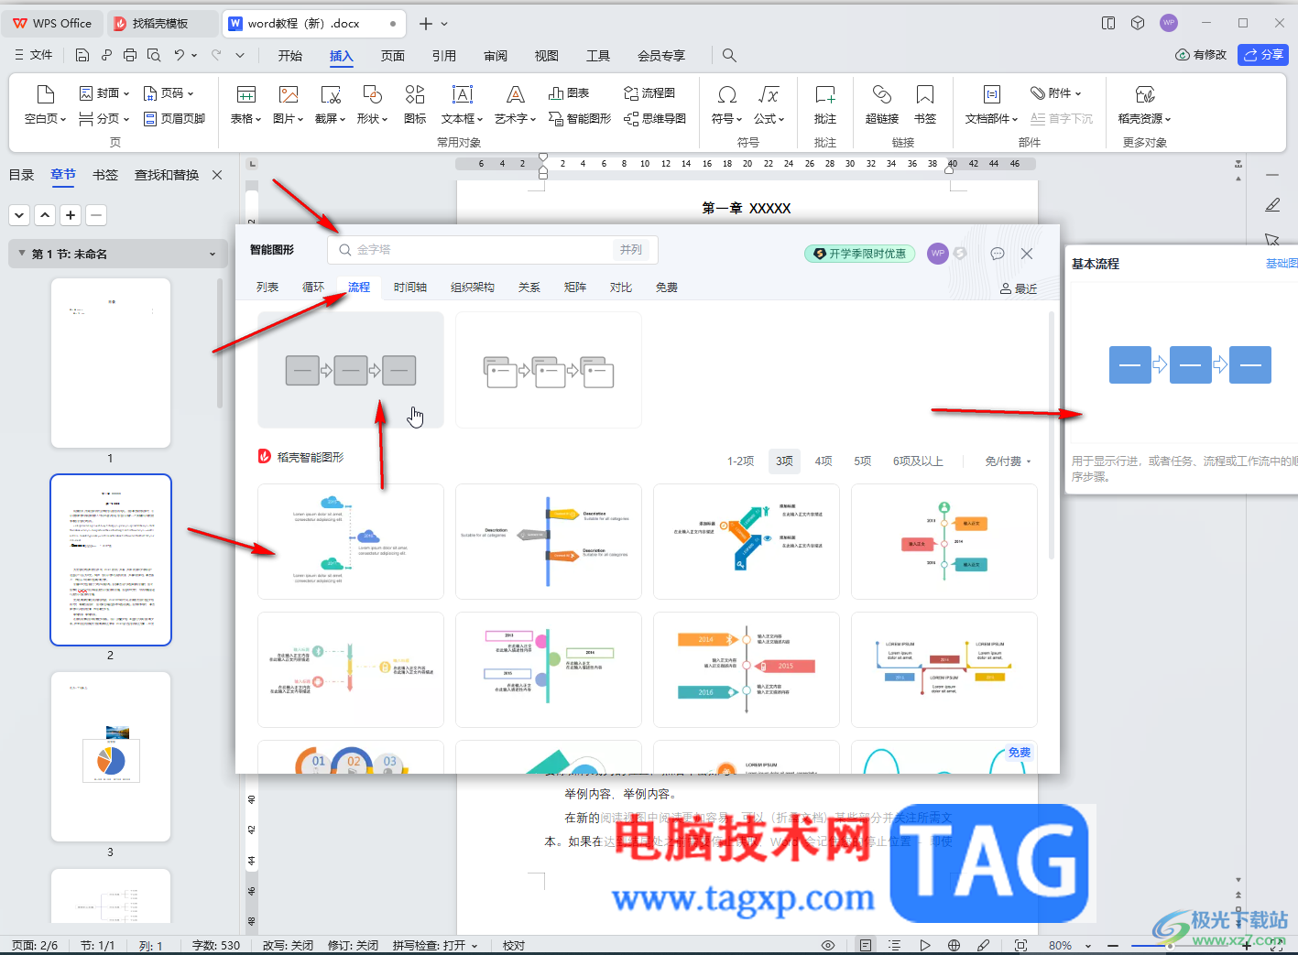Click the print icon in the quick toolbar
1298x955 pixels.
pos(130,55)
